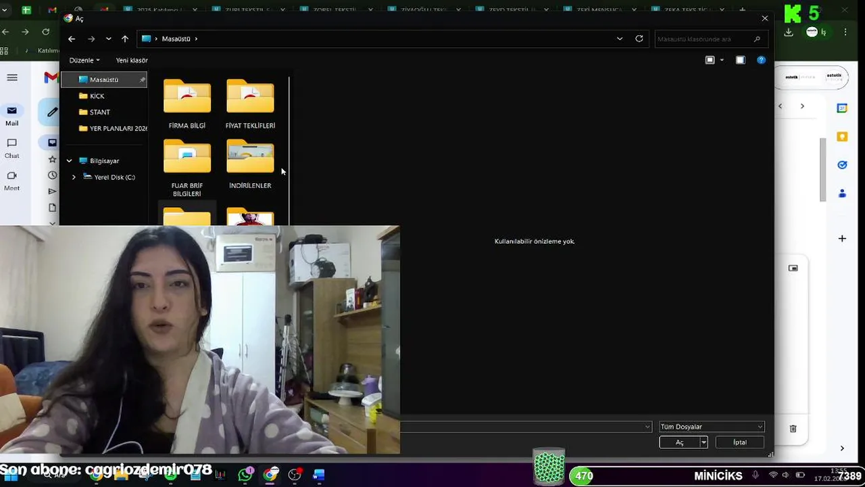This screenshot has height=487, width=865.
Task: Expand the address bar history dropdown
Action: pos(620,39)
